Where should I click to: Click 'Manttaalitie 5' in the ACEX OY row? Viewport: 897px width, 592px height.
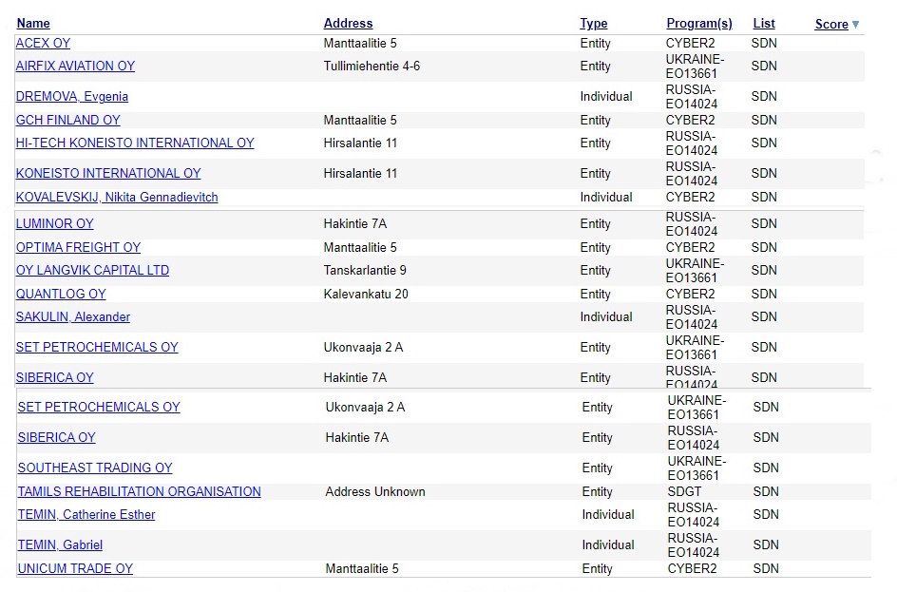click(x=360, y=44)
